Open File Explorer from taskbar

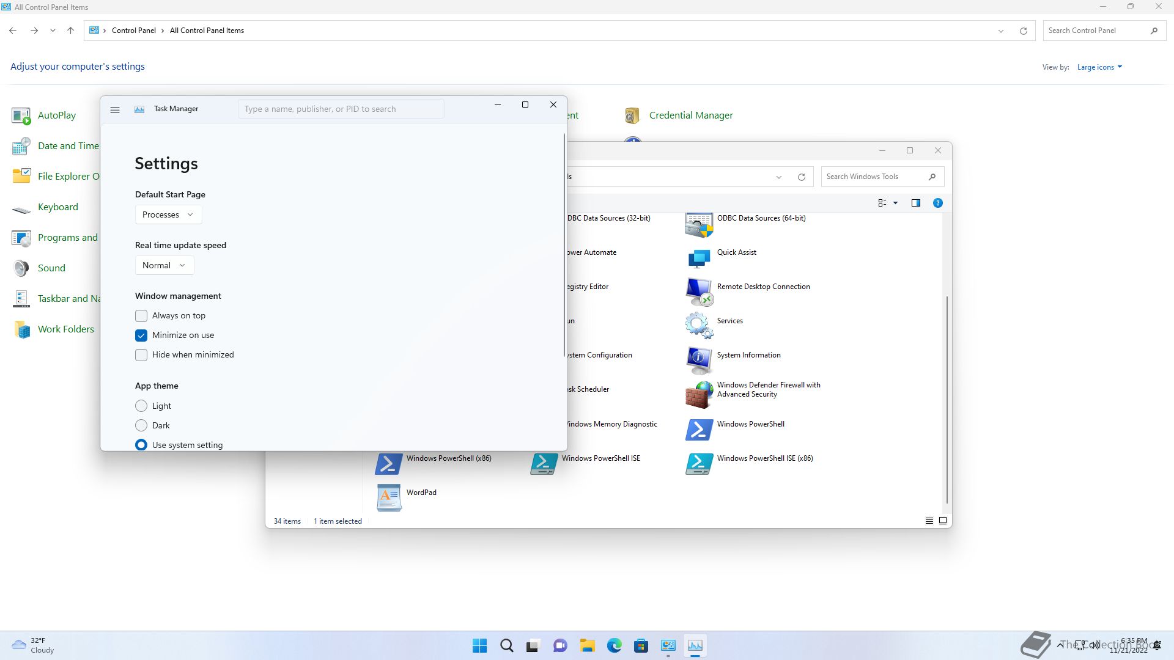point(587,645)
